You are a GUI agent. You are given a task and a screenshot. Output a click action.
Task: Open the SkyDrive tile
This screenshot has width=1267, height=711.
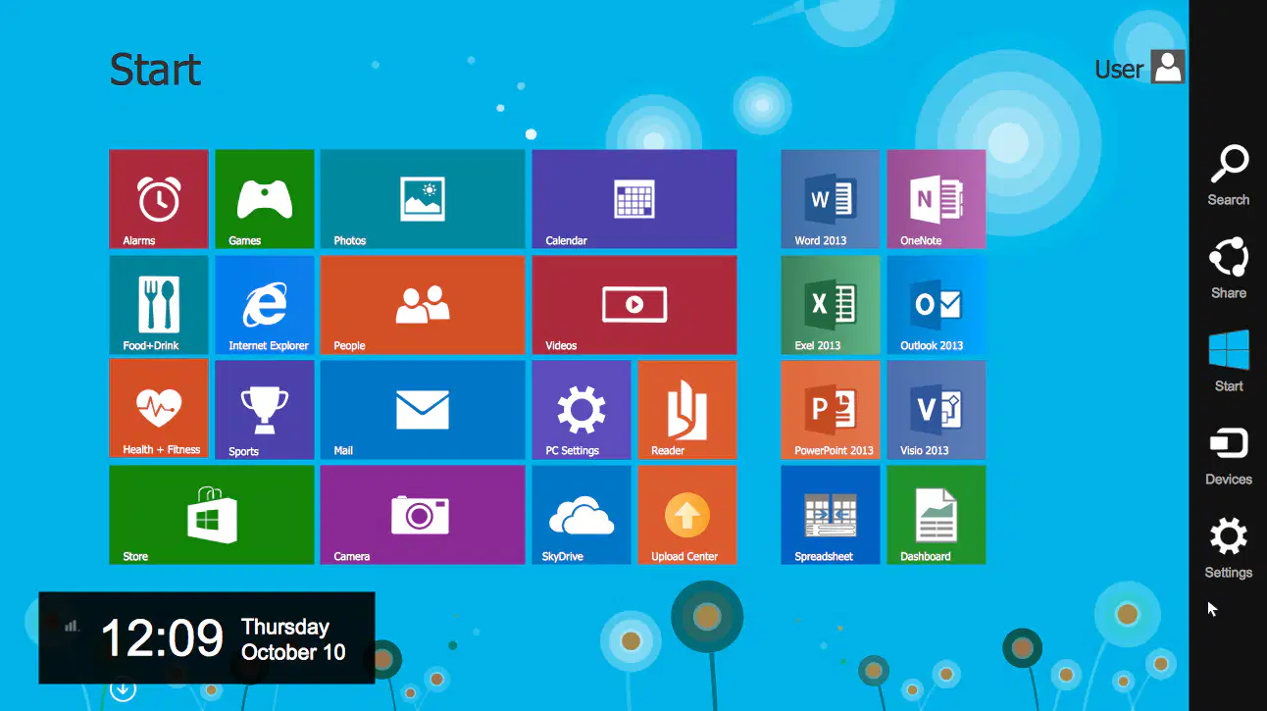582,515
